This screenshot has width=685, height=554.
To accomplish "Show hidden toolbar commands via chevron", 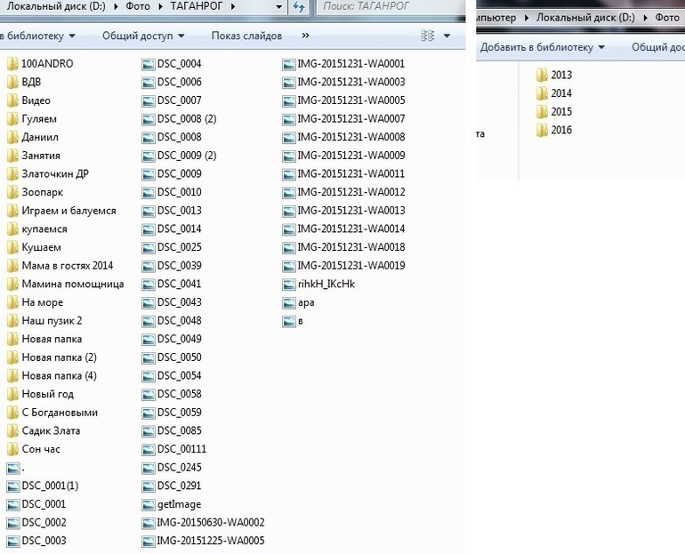I will [305, 36].
